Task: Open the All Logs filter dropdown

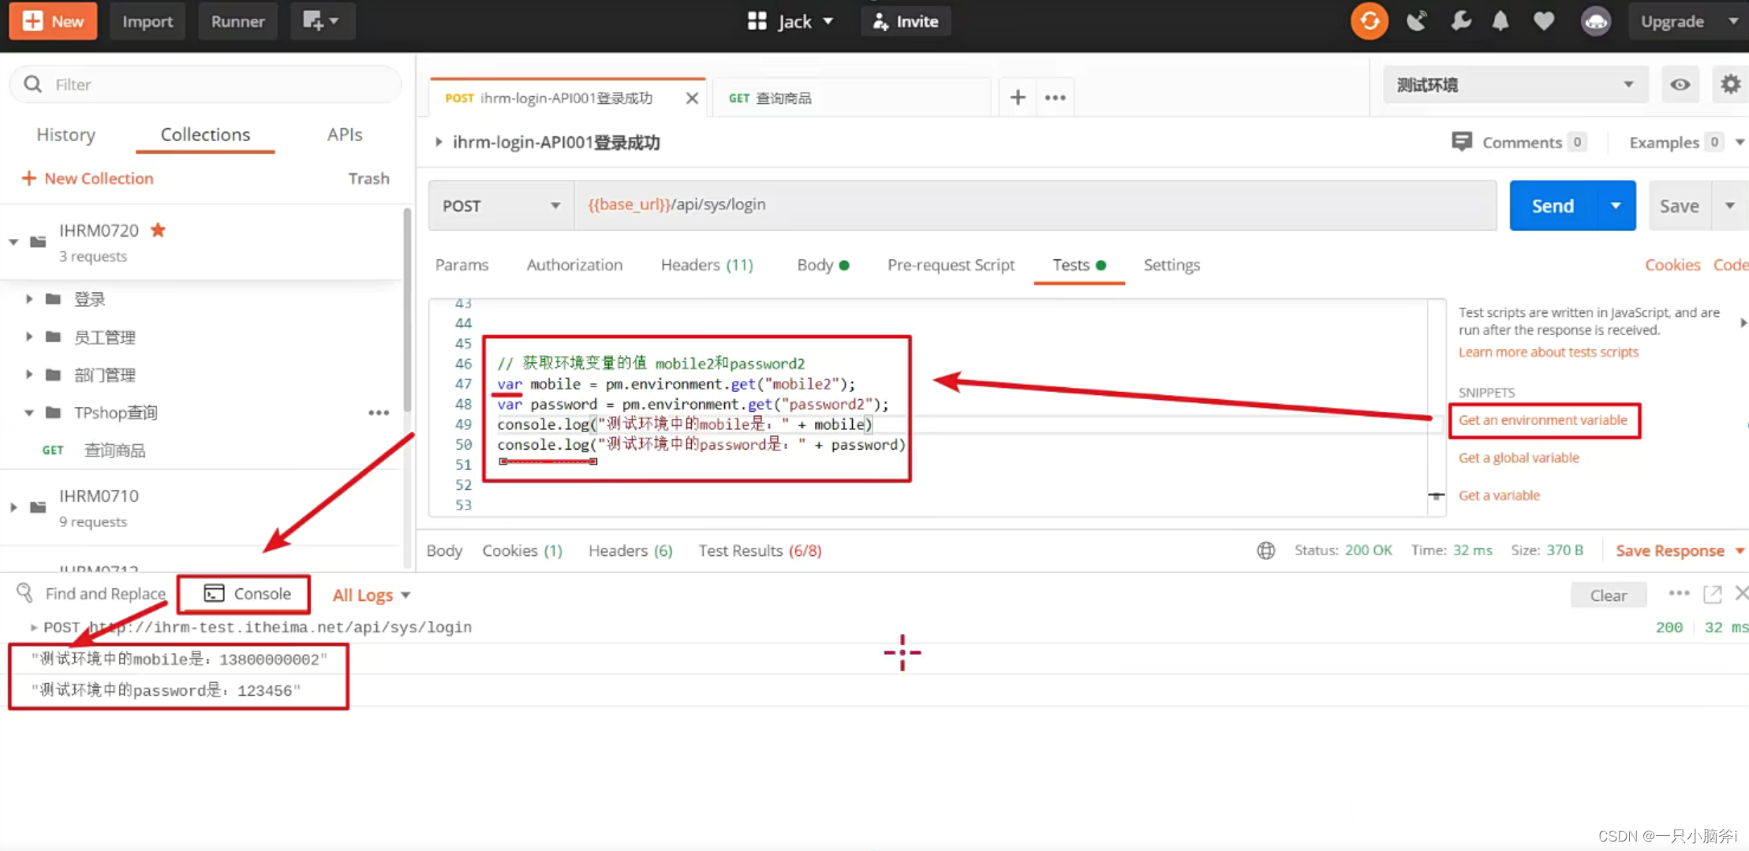Action: tap(372, 595)
